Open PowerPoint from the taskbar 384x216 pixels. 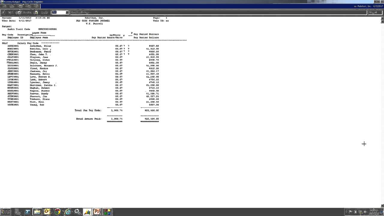[x=97, y=211]
